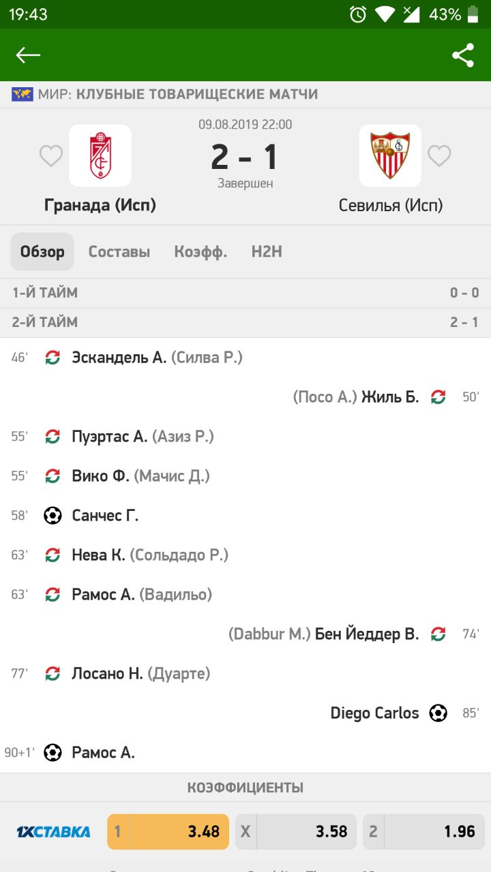Tap goal icon beside Diego Carlos
The height and width of the screenshot is (872, 491).
pos(438,713)
